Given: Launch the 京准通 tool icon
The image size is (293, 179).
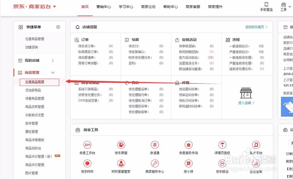Looking at the screenshot, I should (155, 145).
